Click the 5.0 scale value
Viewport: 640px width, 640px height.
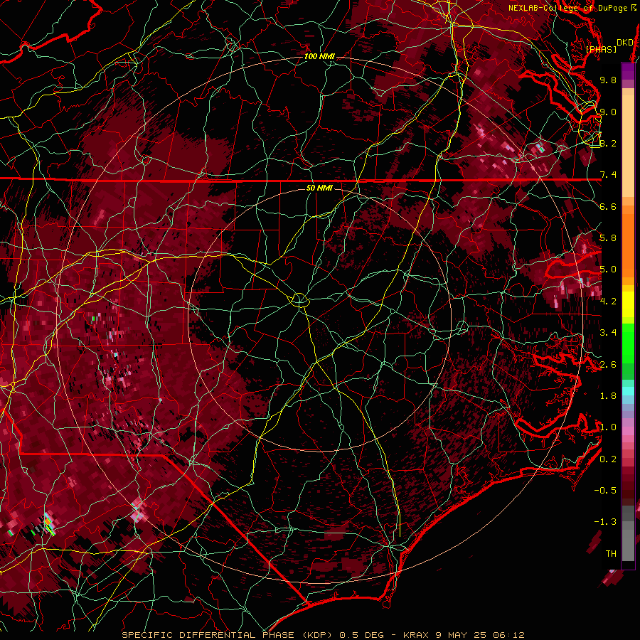pyautogui.click(x=608, y=270)
